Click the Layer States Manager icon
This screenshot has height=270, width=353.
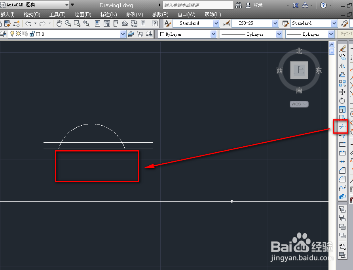click(149, 34)
